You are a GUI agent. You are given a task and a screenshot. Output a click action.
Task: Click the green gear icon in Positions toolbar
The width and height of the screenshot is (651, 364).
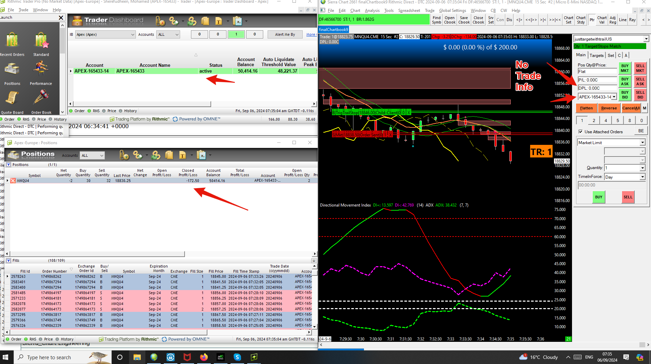(x=156, y=155)
